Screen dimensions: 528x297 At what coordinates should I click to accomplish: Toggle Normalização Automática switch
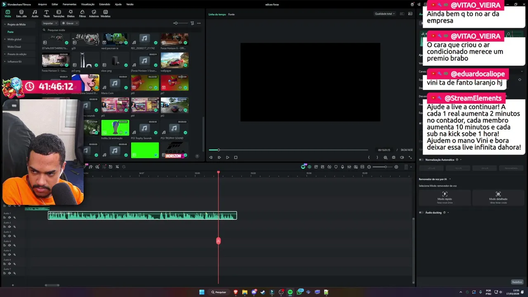(x=421, y=160)
